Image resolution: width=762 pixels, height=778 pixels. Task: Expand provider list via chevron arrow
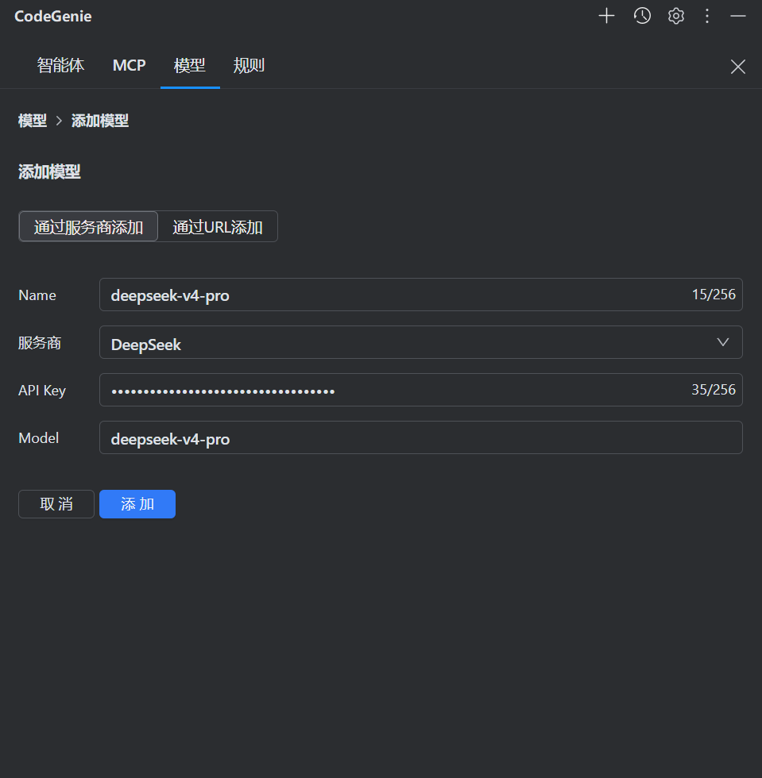tap(723, 342)
